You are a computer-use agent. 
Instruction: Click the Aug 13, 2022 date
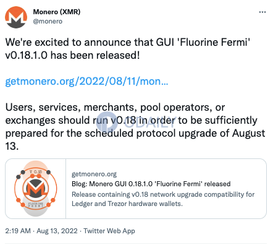coord(57,231)
